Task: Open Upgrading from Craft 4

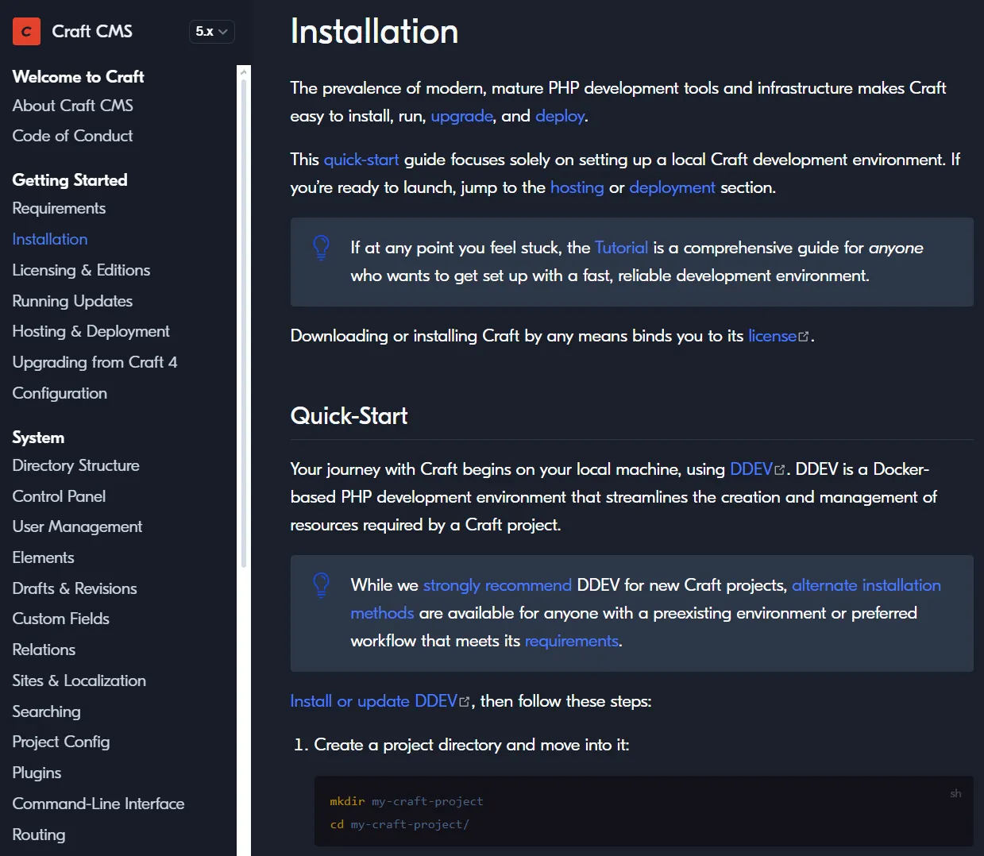Action: coord(95,362)
